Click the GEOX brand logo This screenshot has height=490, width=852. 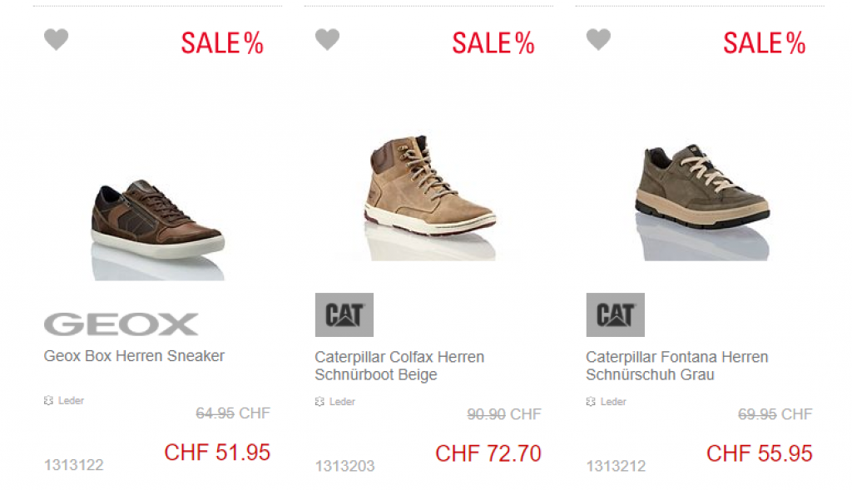(x=121, y=324)
